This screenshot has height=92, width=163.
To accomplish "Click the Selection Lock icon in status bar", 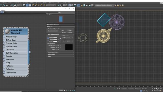I will click(x=117, y=89).
